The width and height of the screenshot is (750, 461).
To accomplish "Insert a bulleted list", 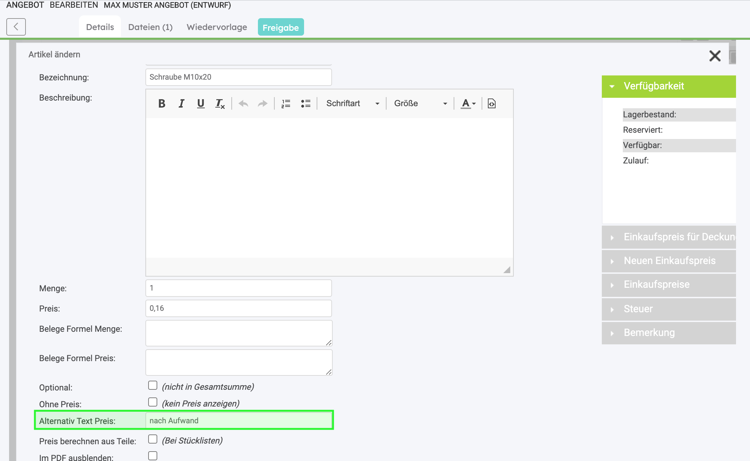I will coord(305,103).
